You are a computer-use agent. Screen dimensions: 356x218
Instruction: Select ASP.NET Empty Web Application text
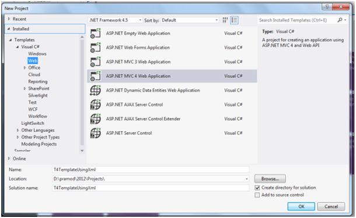click(x=138, y=33)
